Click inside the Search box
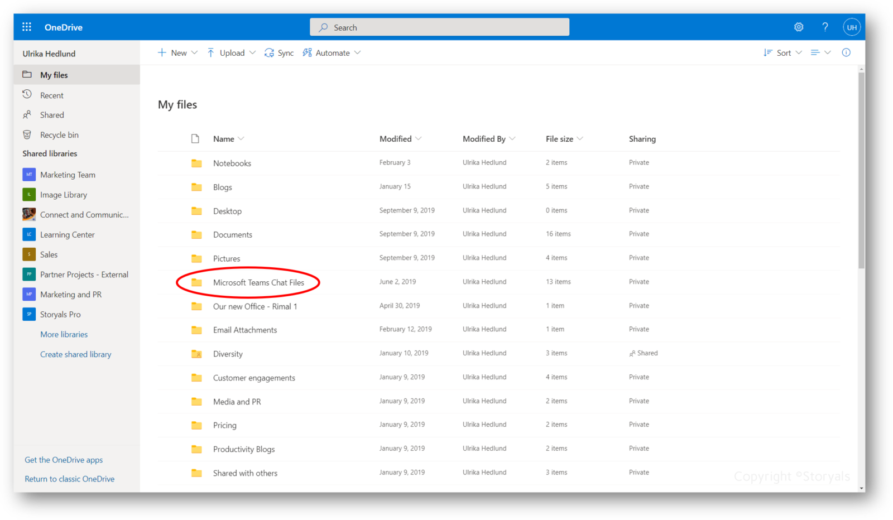The width and height of the screenshot is (893, 520). (x=439, y=27)
